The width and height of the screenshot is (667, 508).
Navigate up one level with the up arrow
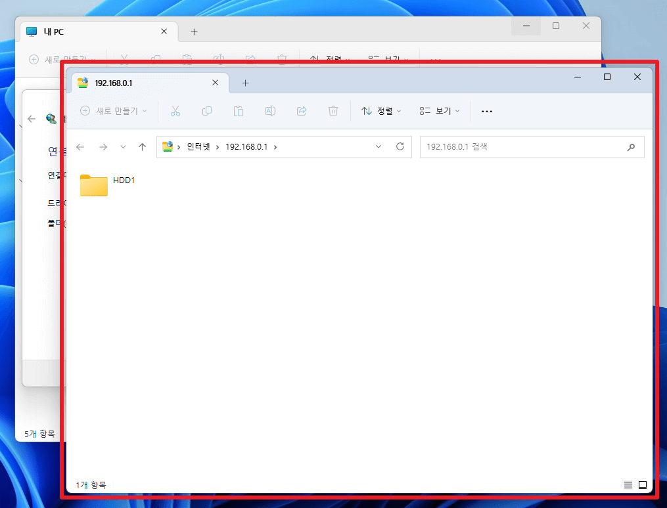143,146
